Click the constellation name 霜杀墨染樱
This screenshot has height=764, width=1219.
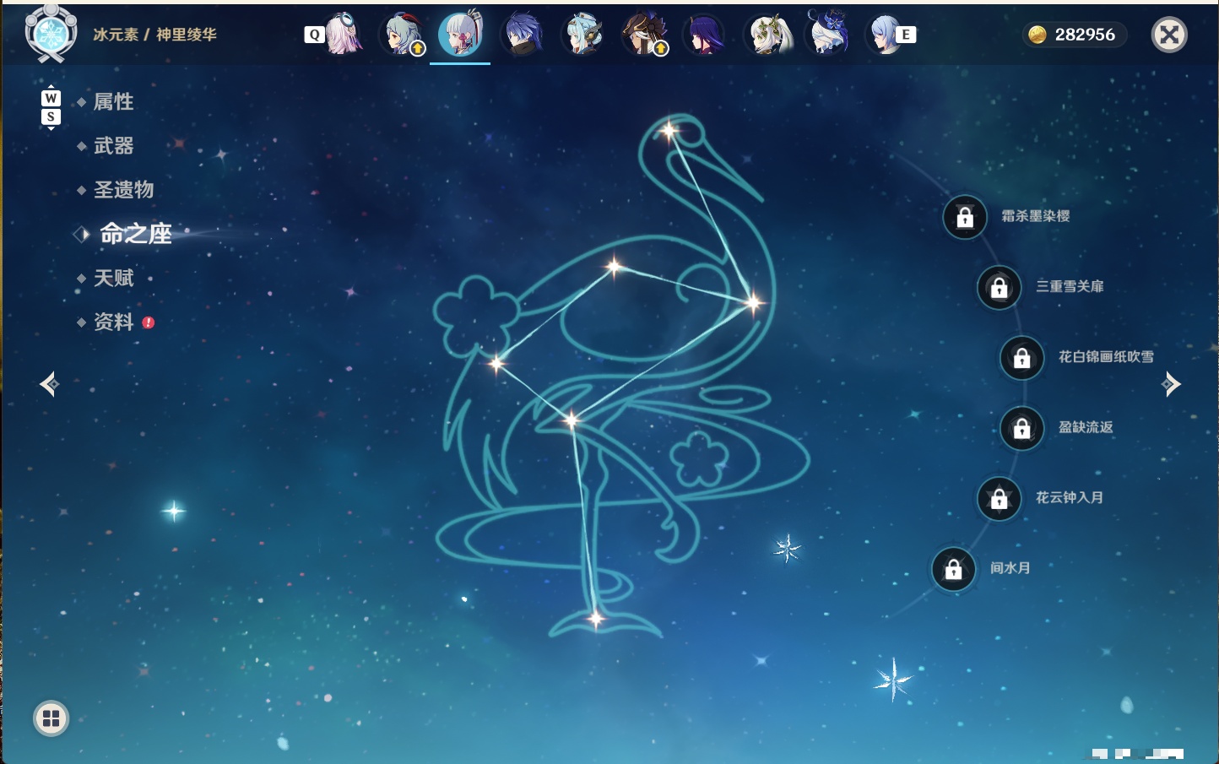1036,216
